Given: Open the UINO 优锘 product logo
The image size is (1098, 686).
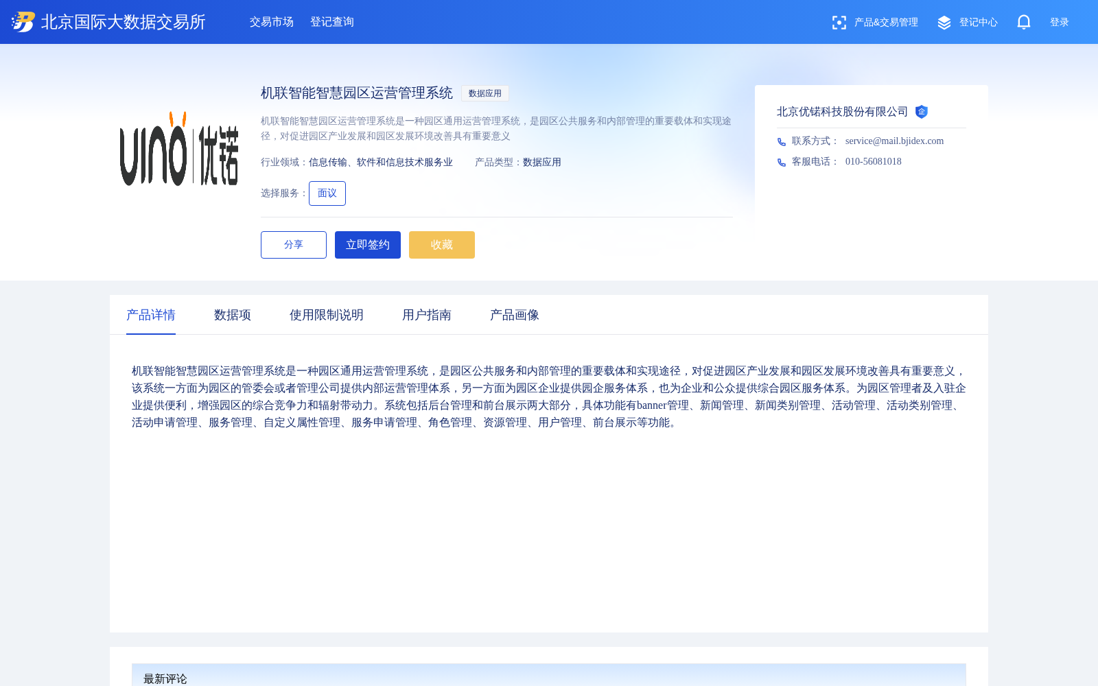Looking at the screenshot, I should 179,149.
